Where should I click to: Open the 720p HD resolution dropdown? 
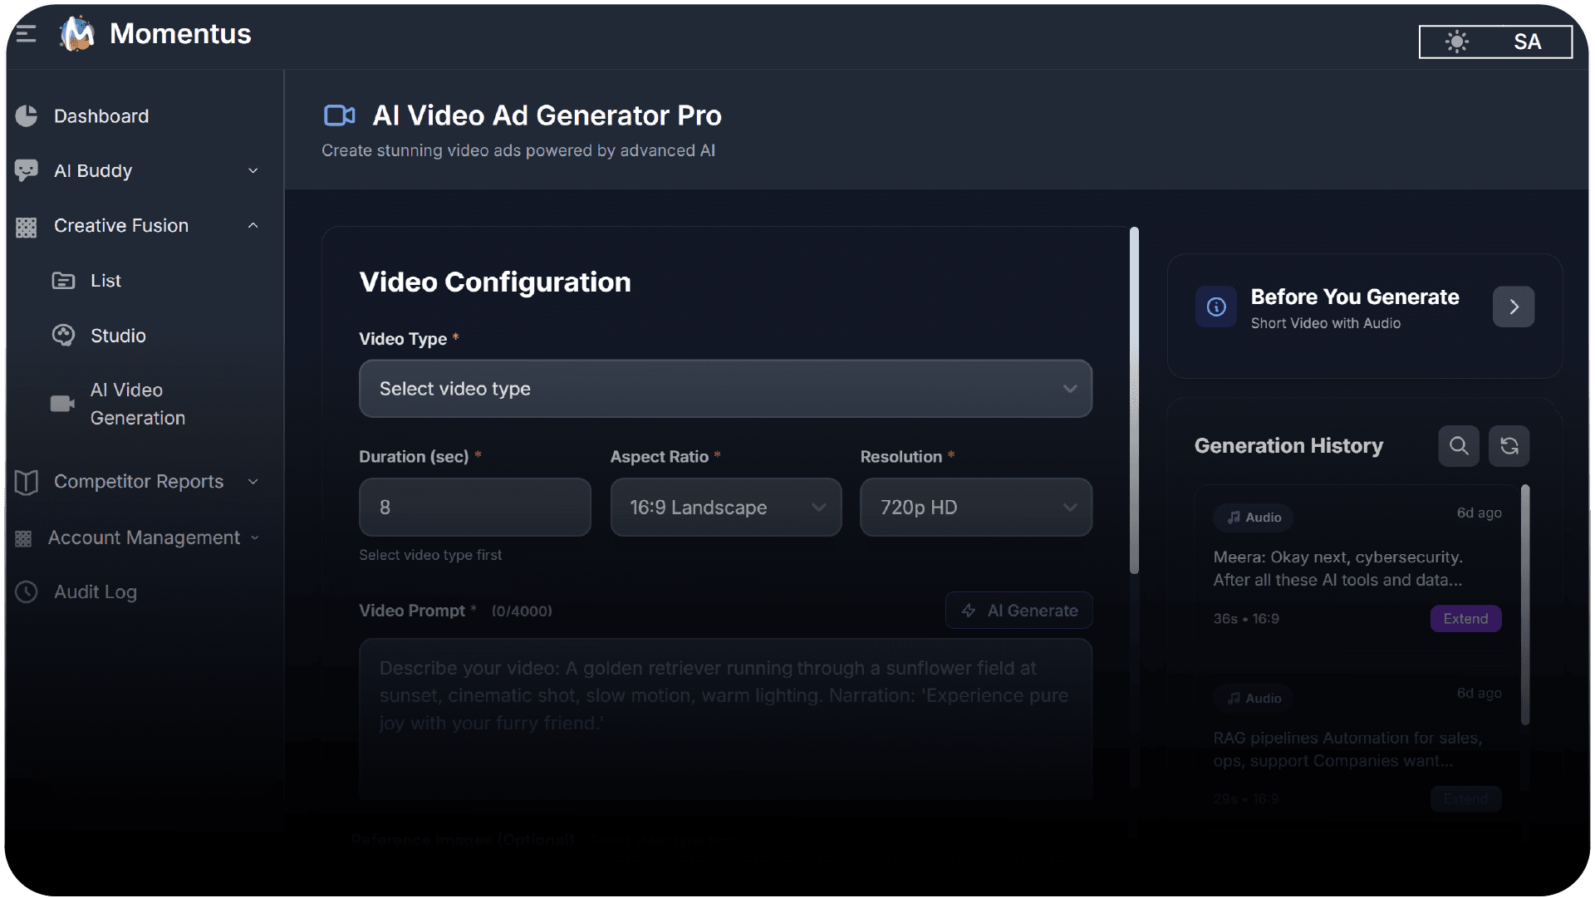click(975, 508)
